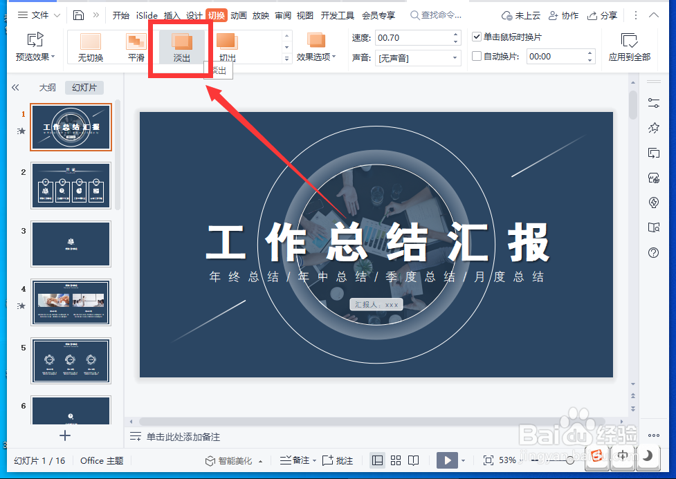Screen dimensions: 676x479
Task: Click 应用到全部 button
Action: coord(630,48)
